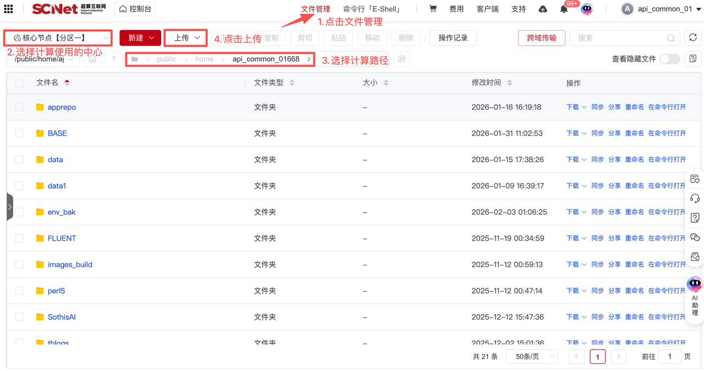Click the cloud upload icon in header
Viewport: 704px width, 371px height.
(542, 9)
